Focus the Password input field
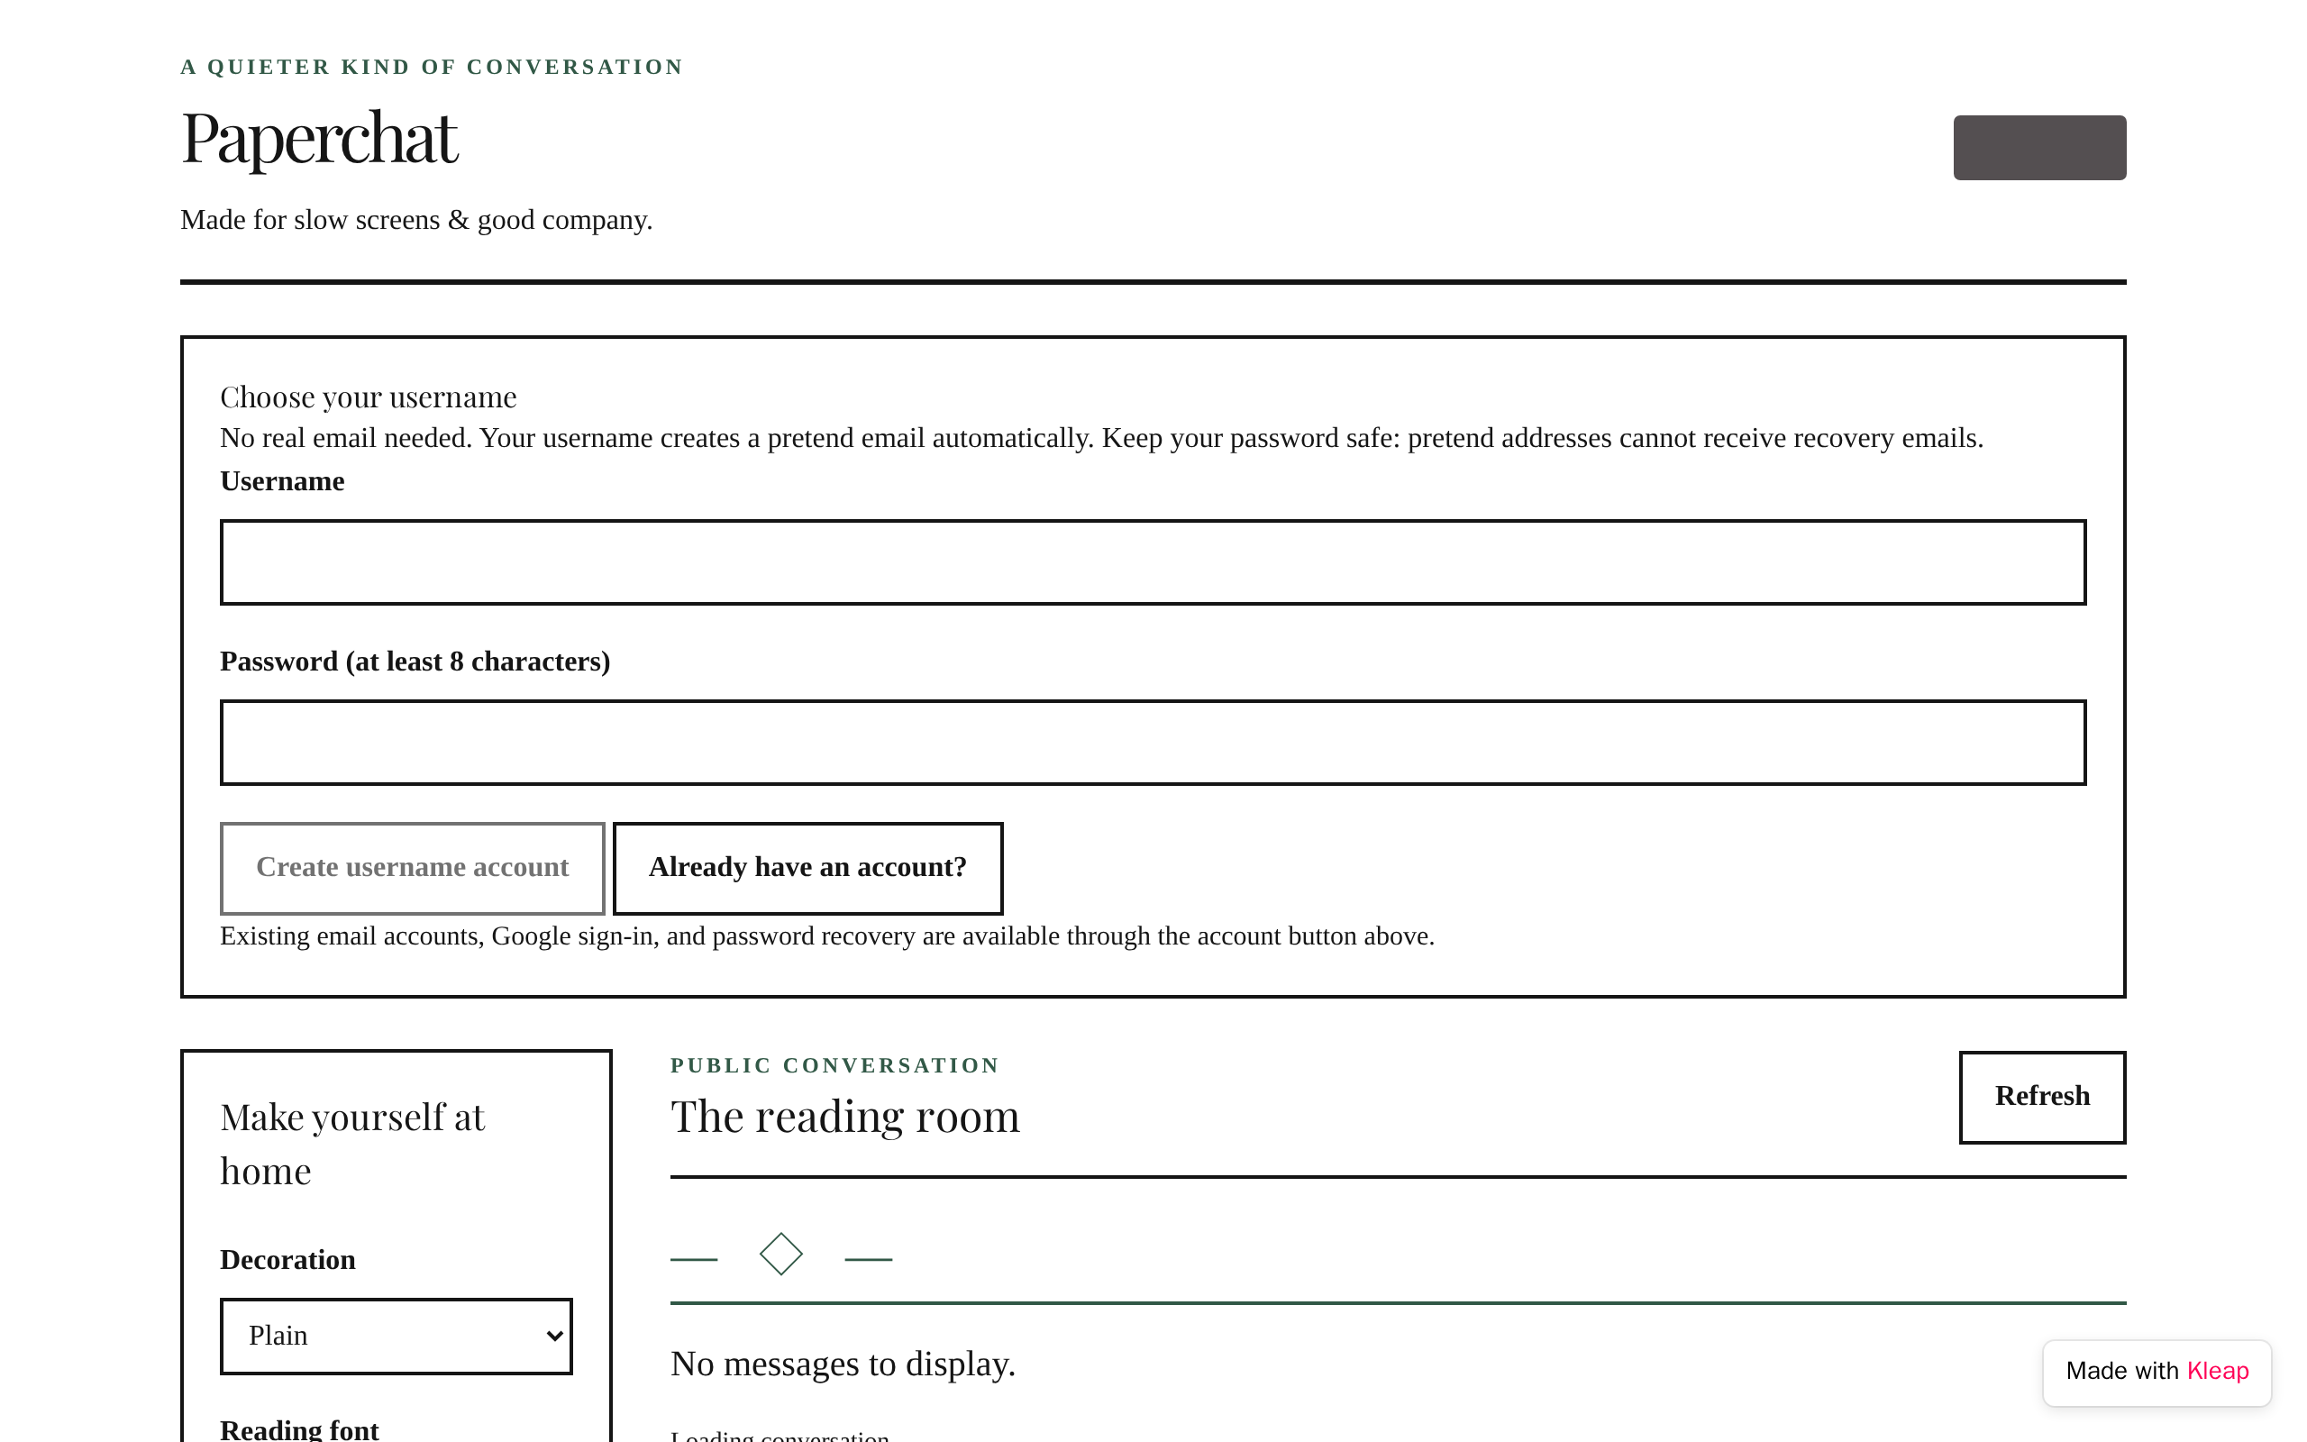This screenshot has width=2307, height=1442. (1153, 742)
